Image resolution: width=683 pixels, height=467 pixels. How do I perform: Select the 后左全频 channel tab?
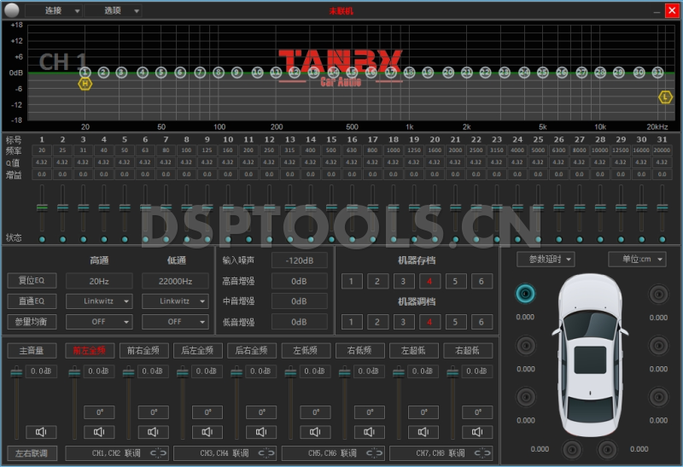(x=197, y=350)
